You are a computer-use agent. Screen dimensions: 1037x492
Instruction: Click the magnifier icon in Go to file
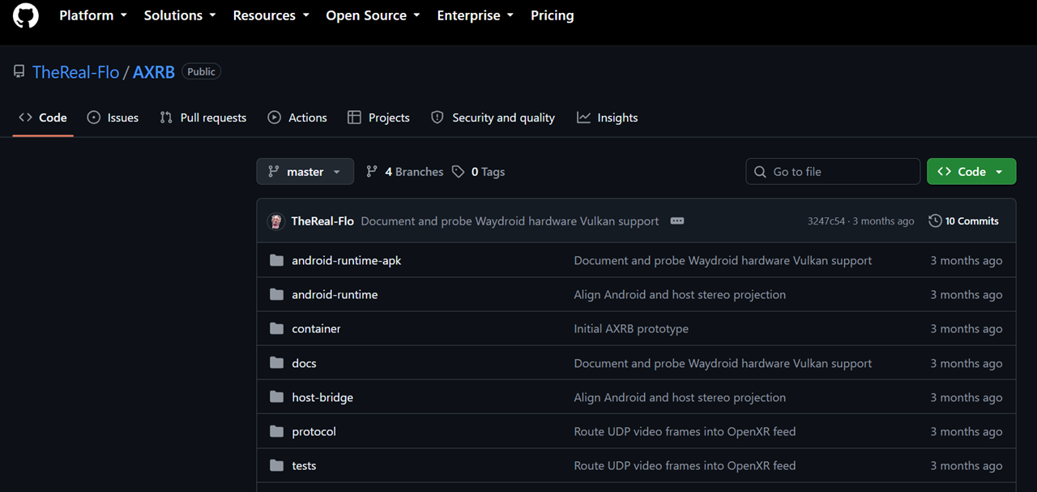tap(760, 171)
